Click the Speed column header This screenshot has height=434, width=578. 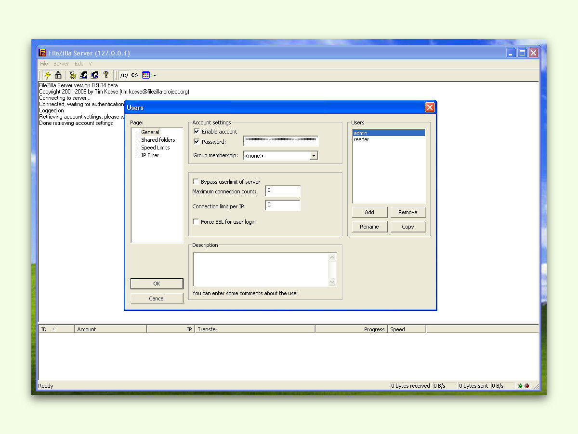[x=407, y=329]
